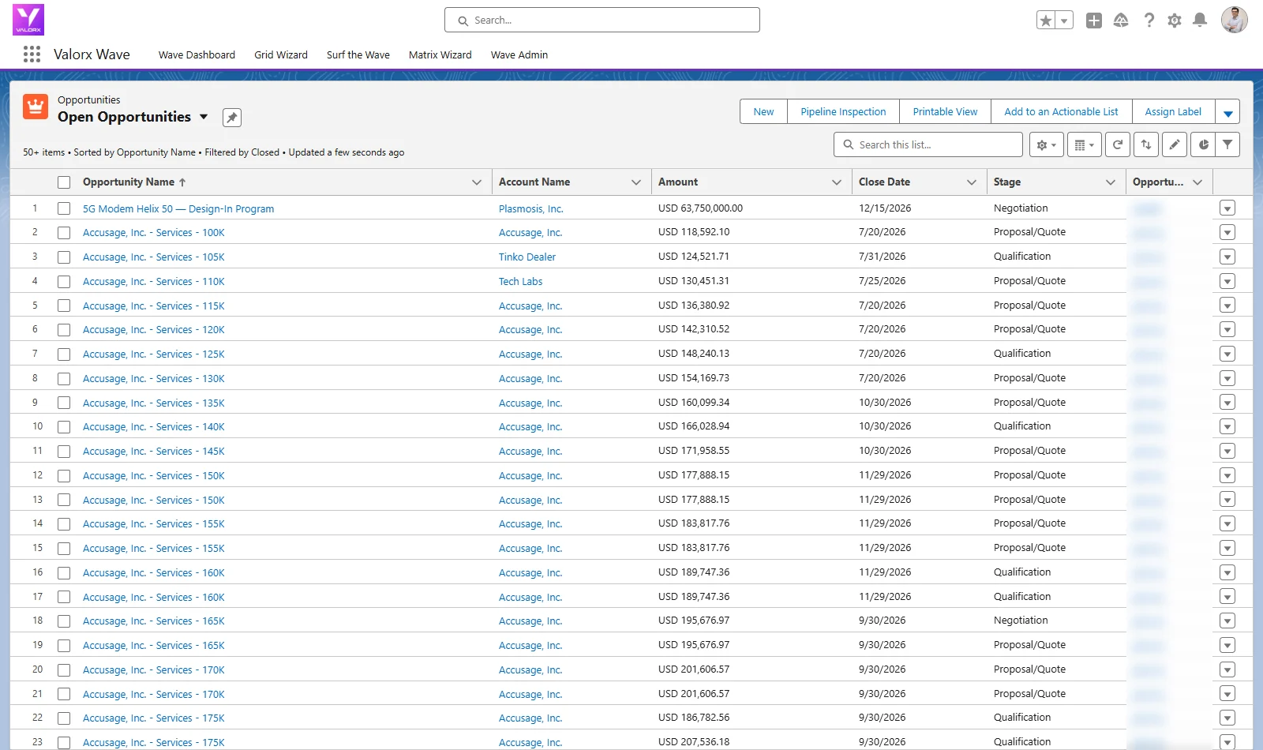The width and height of the screenshot is (1263, 750).
Task: Show row actions for Services - 110K
Action: coord(1227,281)
